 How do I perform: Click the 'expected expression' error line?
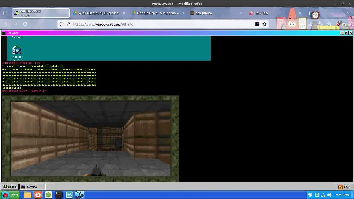coord(24,63)
